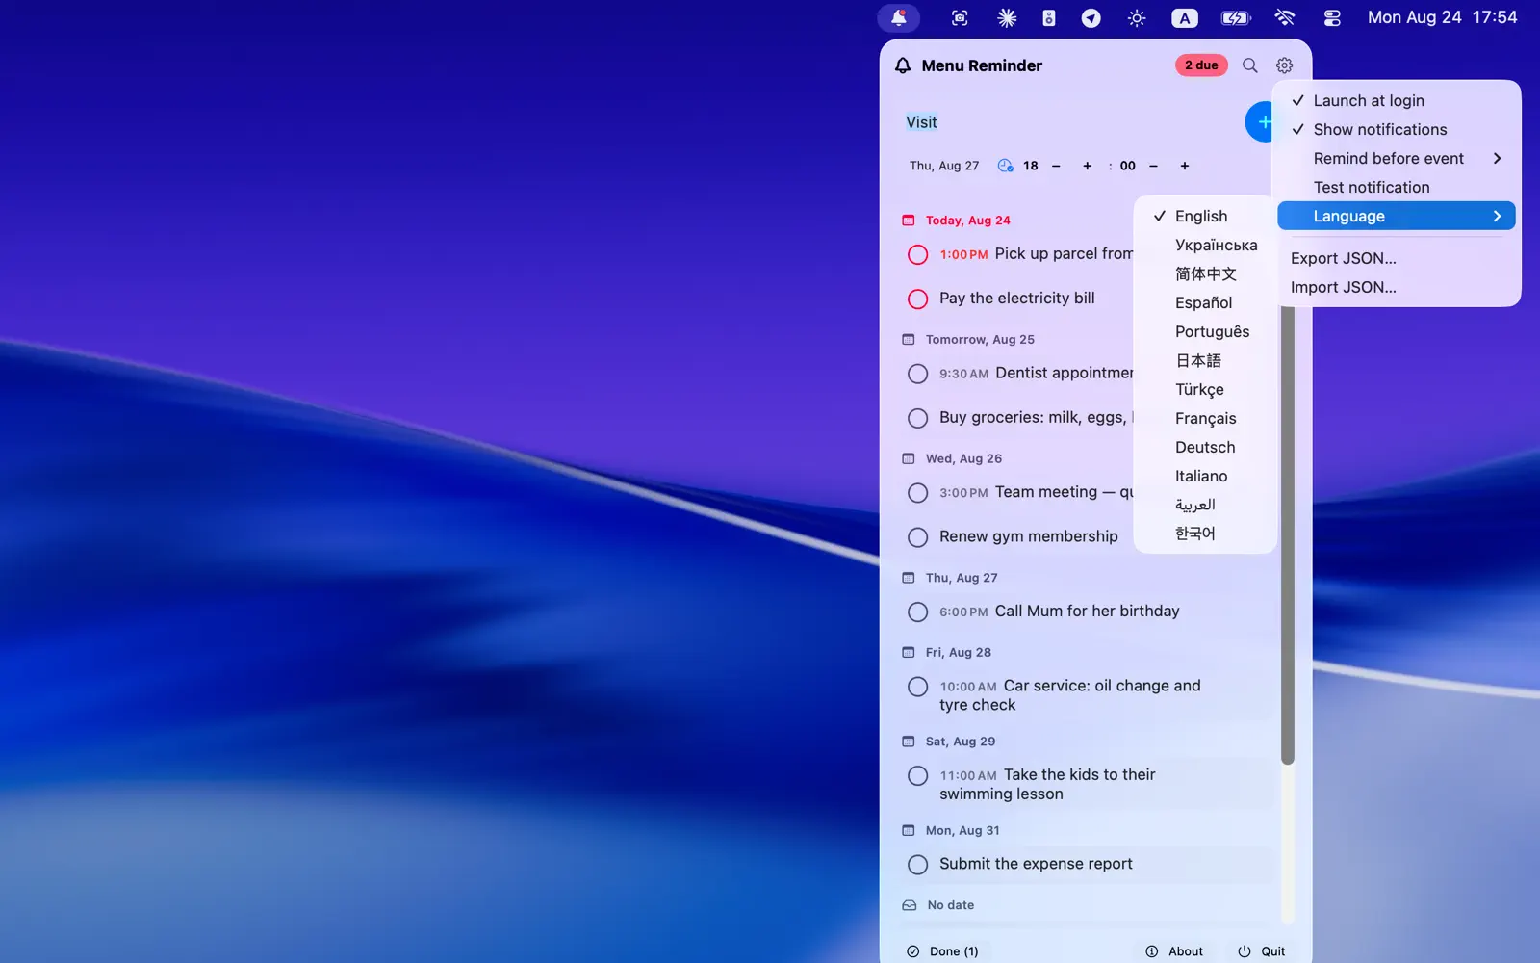The image size is (1540, 963).
Task: Click the blue plus add-reminder button
Action: coord(1261,122)
